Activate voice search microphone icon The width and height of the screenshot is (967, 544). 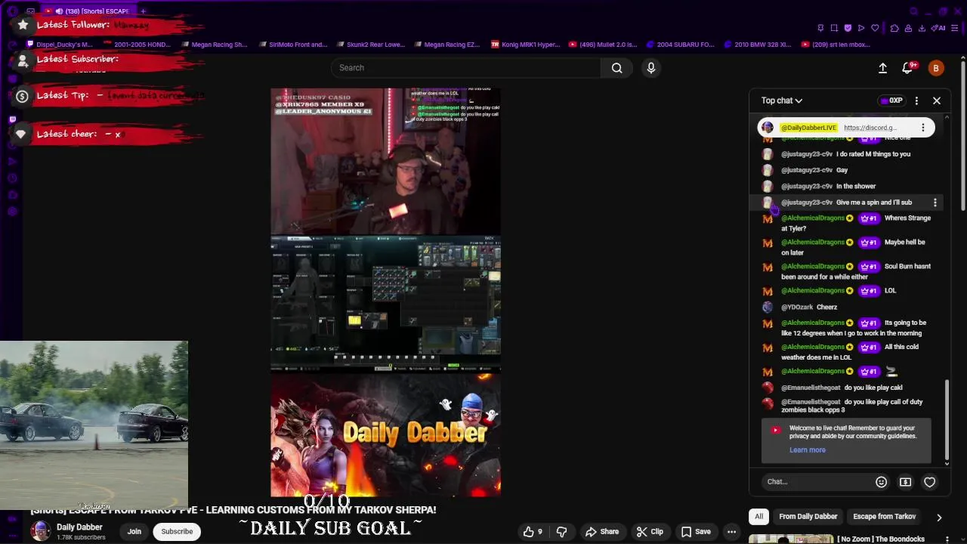651,68
